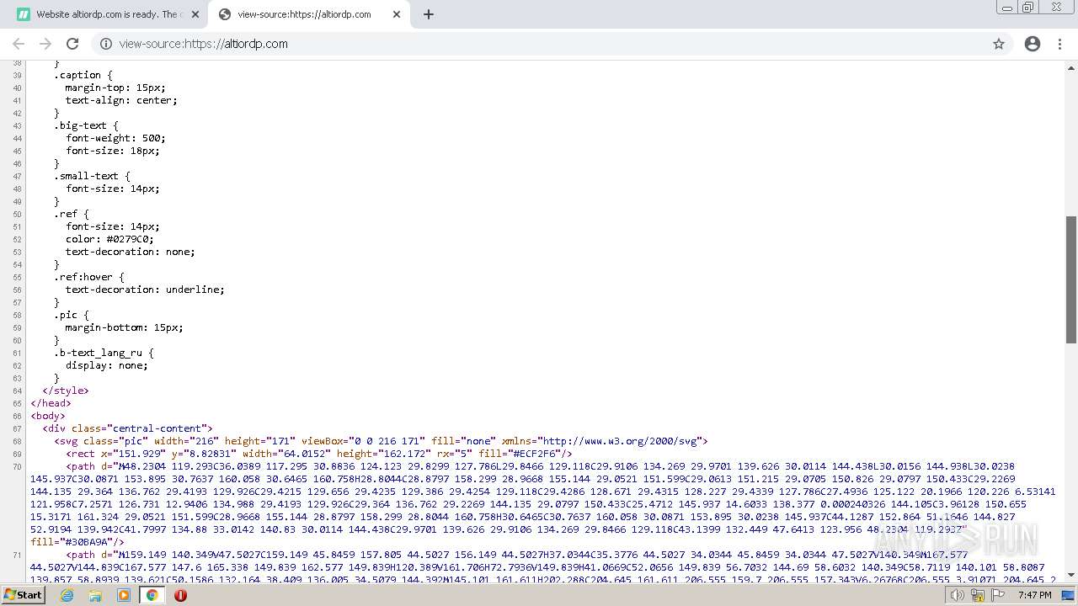Click the closing '</style>' tag
Screen dimensions: 1078x606
click(x=65, y=391)
